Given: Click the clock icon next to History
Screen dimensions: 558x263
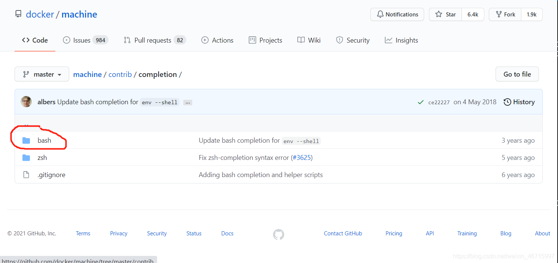Looking at the screenshot, I should pyautogui.click(x=507, y=102).
